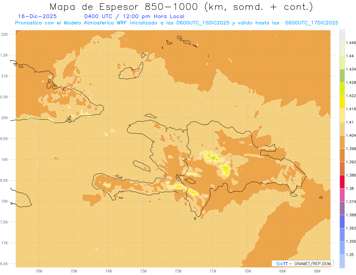Image resolution: width=356 pixels, height=275 pixels.
Task: Click the 1.374 colorbar value
Action: (x=351, y=202)
